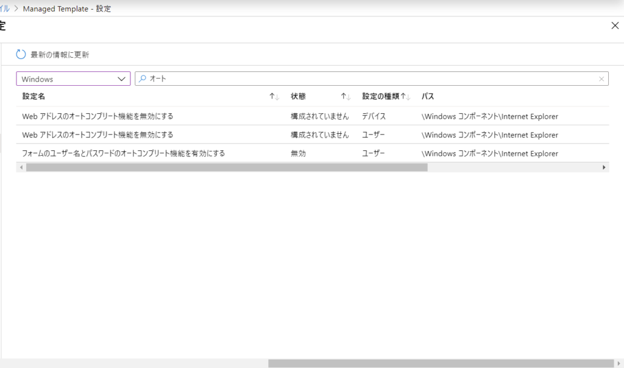This screenshot has height=368, width=624.
Task: Click page bottom scrollbar right arrow
Action: point(619,363)
